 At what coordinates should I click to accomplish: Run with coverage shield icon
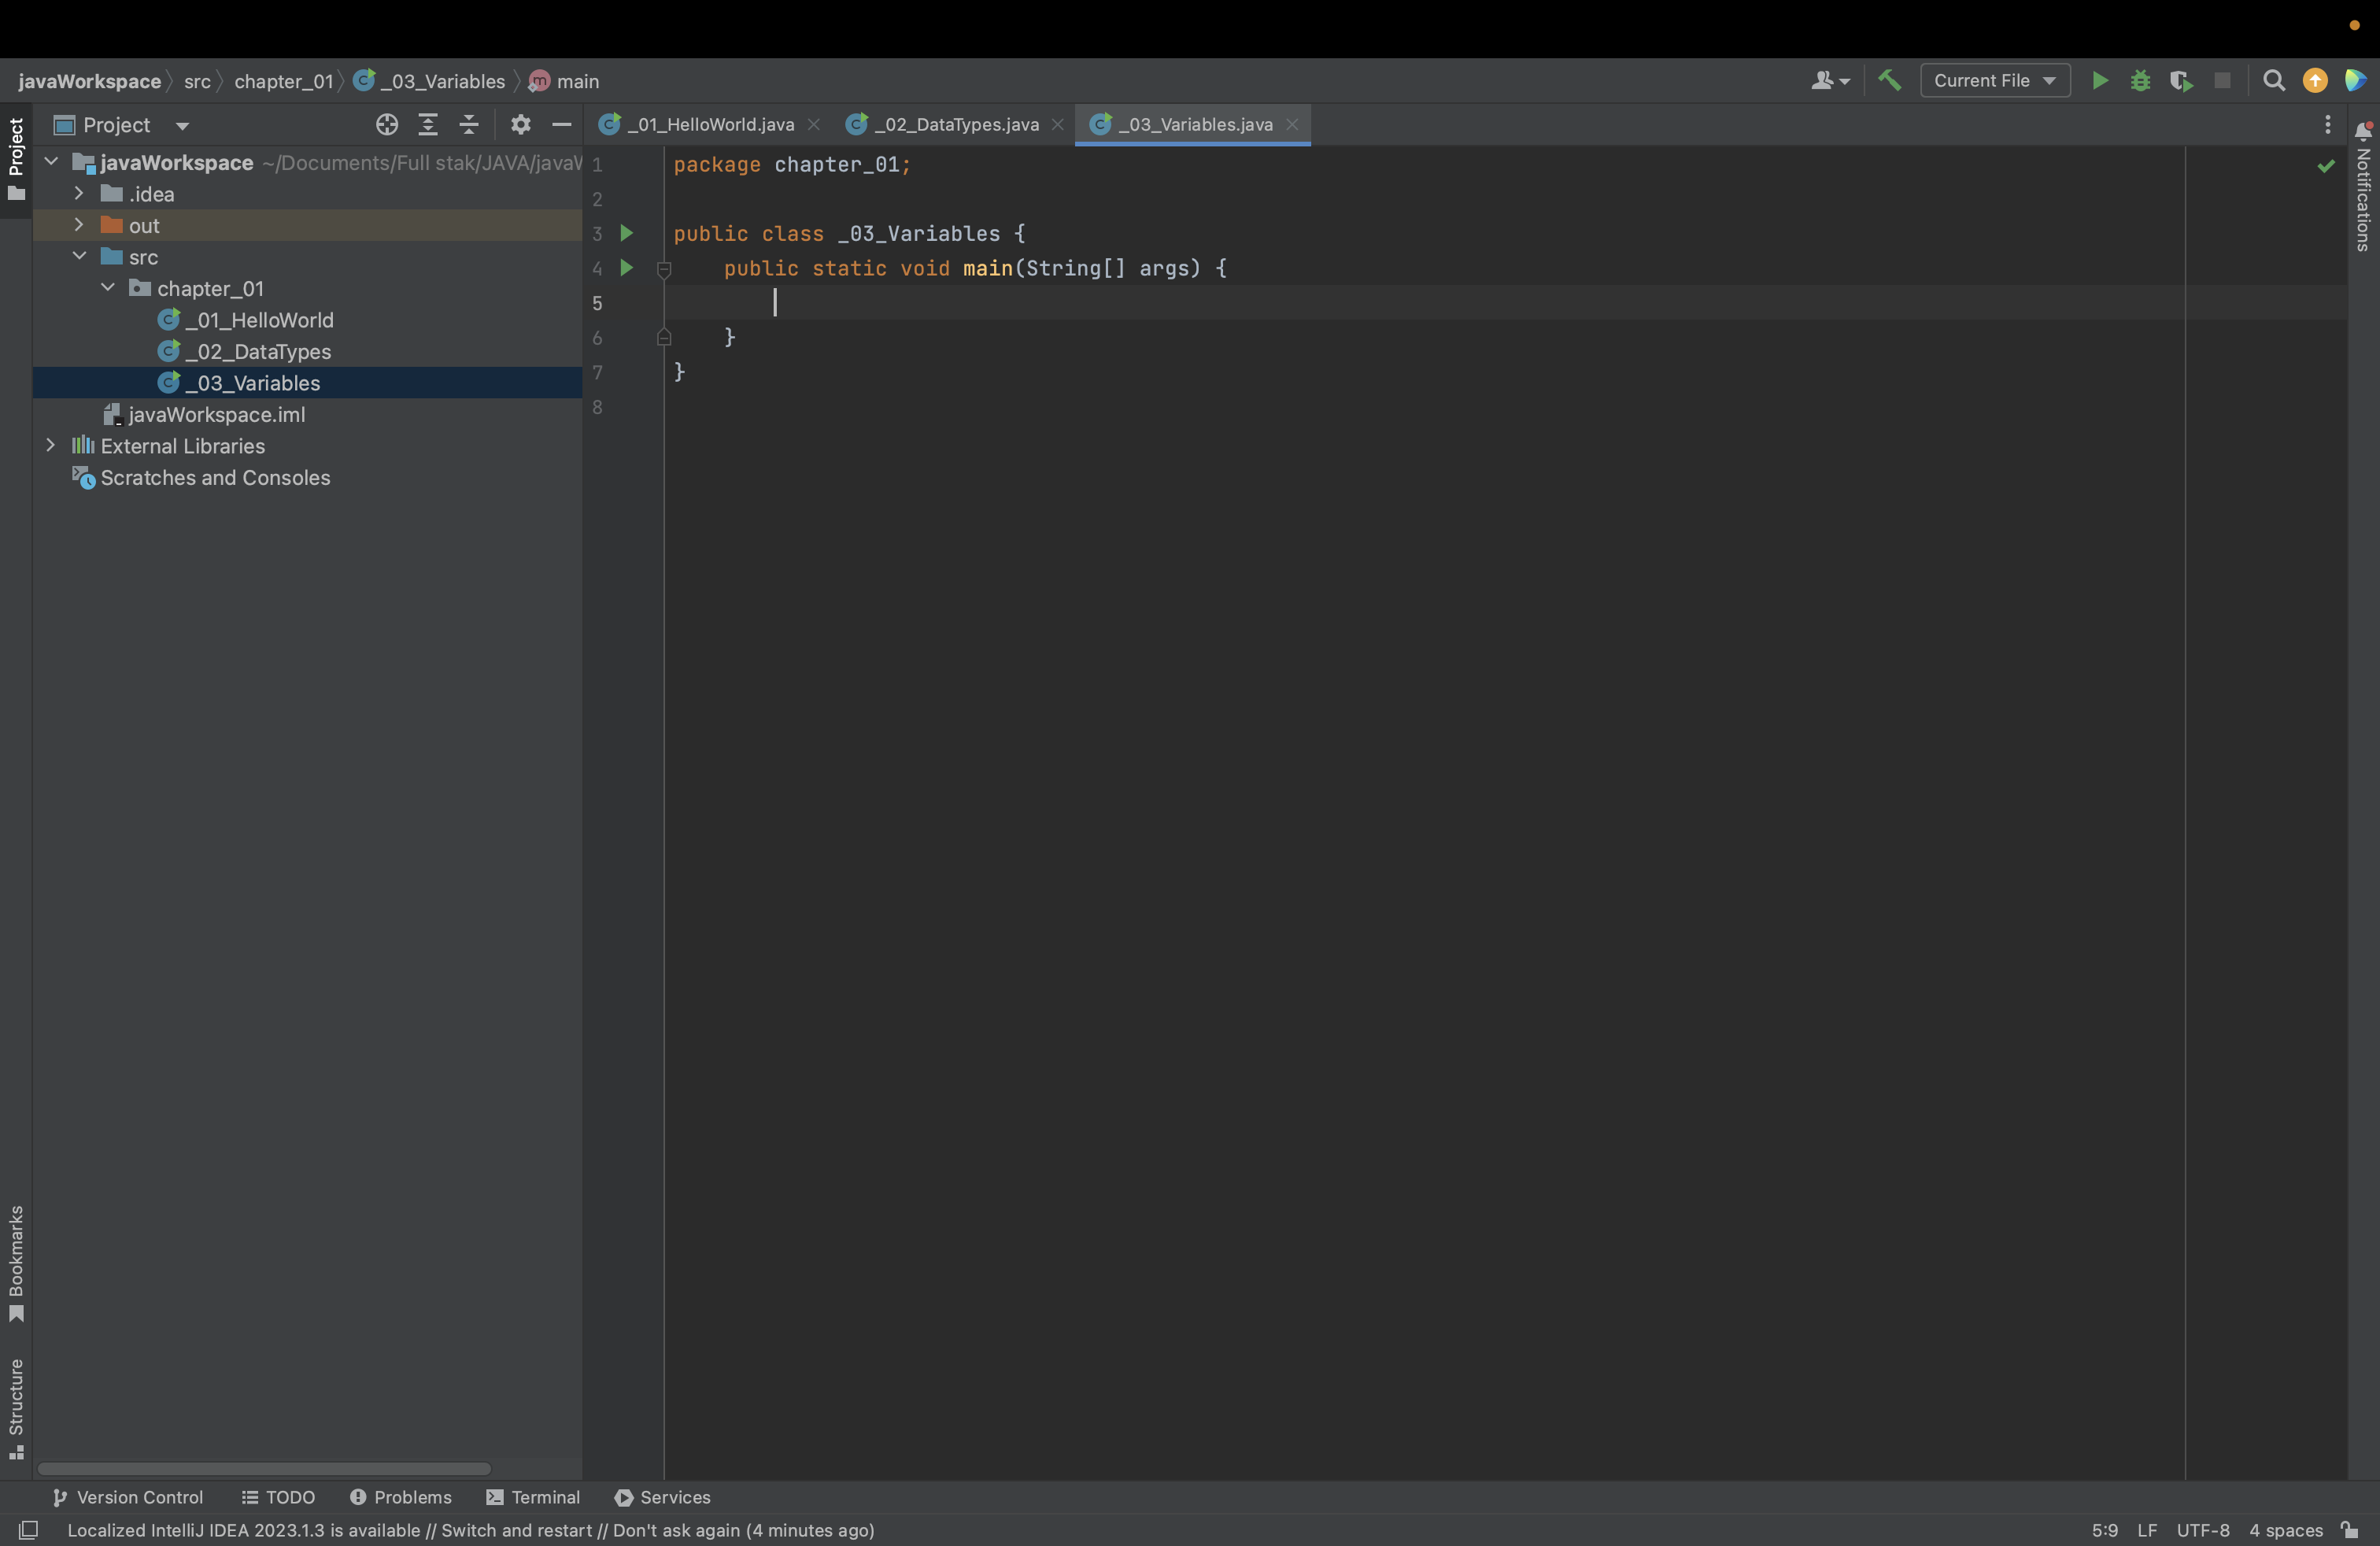point(2181,80)
